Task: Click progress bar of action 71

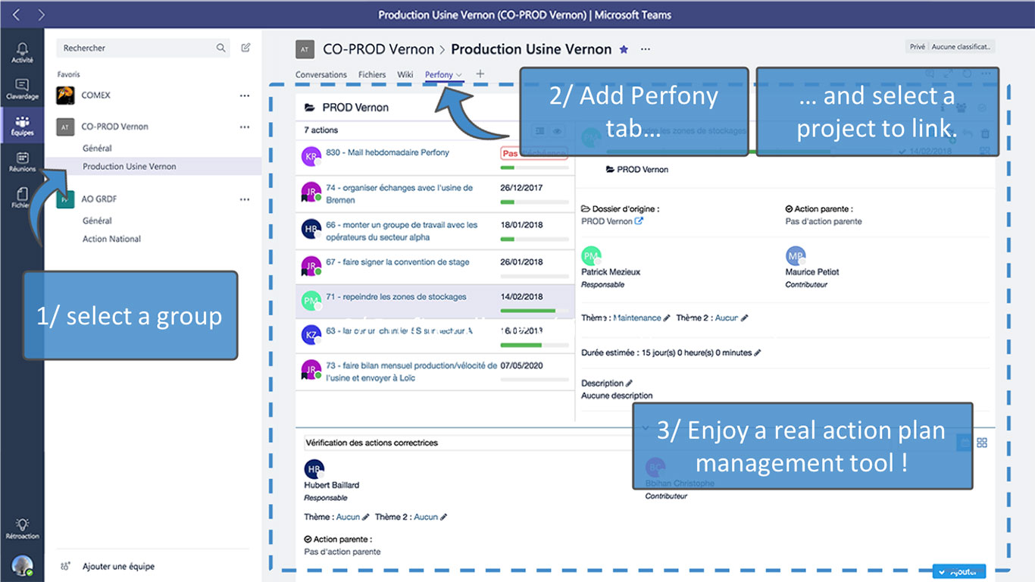Action: click(534, 311)
